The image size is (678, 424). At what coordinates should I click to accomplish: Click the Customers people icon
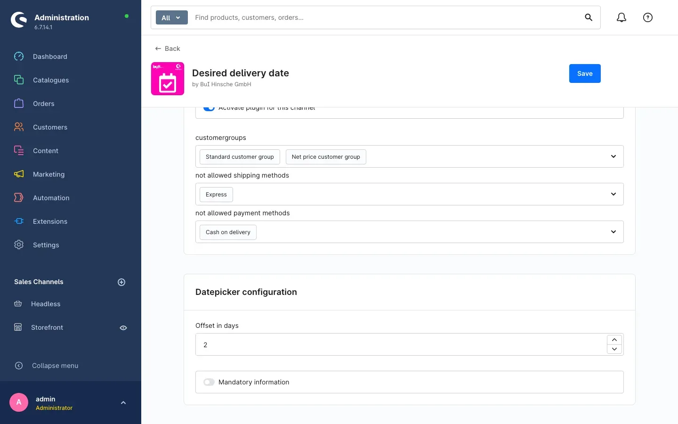click(x=19, y=127)
